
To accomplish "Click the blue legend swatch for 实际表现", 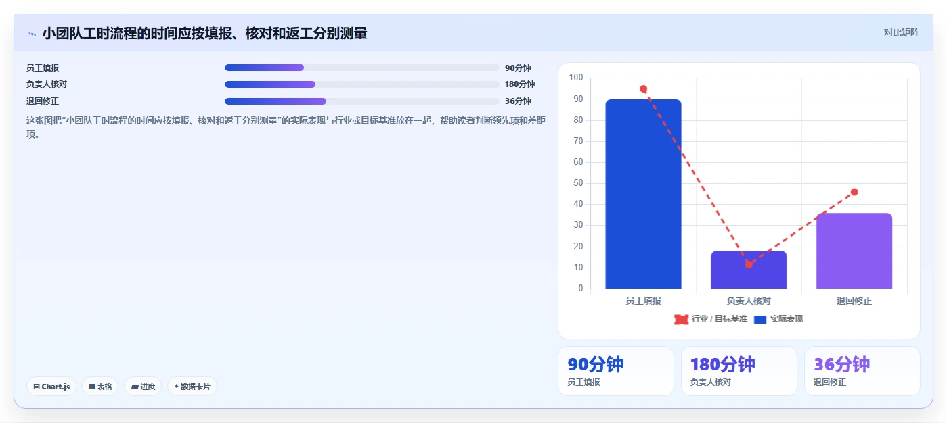I will 760,319.
